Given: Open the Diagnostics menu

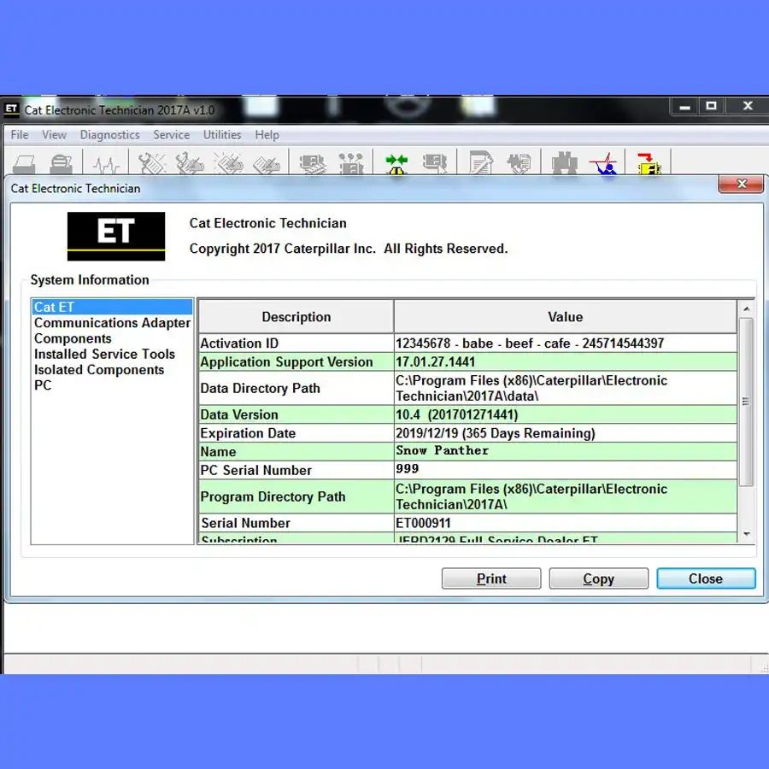Looking at the screenshot, I should (x=109, y=135).
